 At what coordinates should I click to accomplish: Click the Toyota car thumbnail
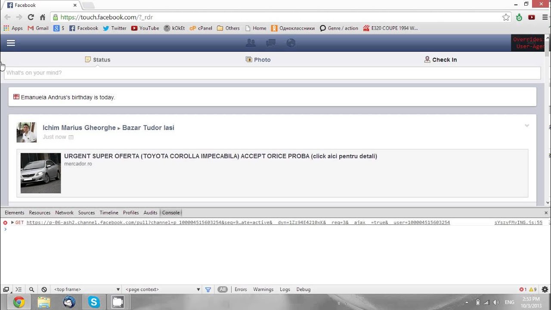tap(41, 173)
